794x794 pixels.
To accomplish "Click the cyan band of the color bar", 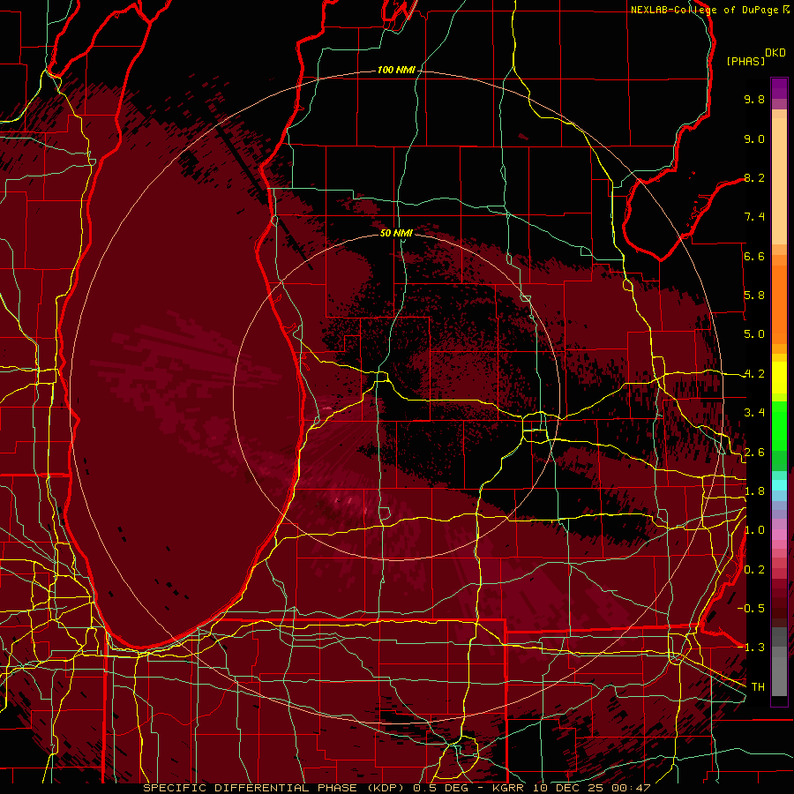I will tap(779, 484).
